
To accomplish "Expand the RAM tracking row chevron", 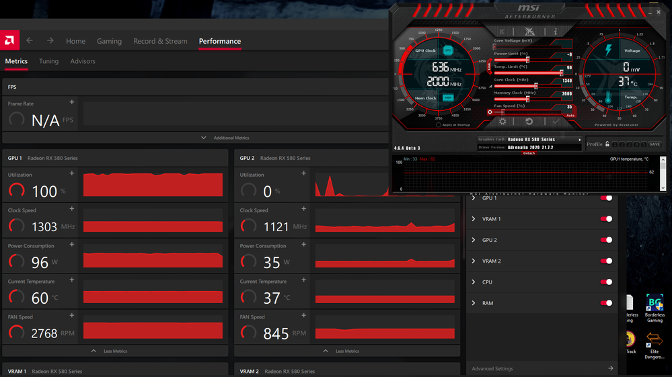I will pyautogui.click(x=474, y=302).
